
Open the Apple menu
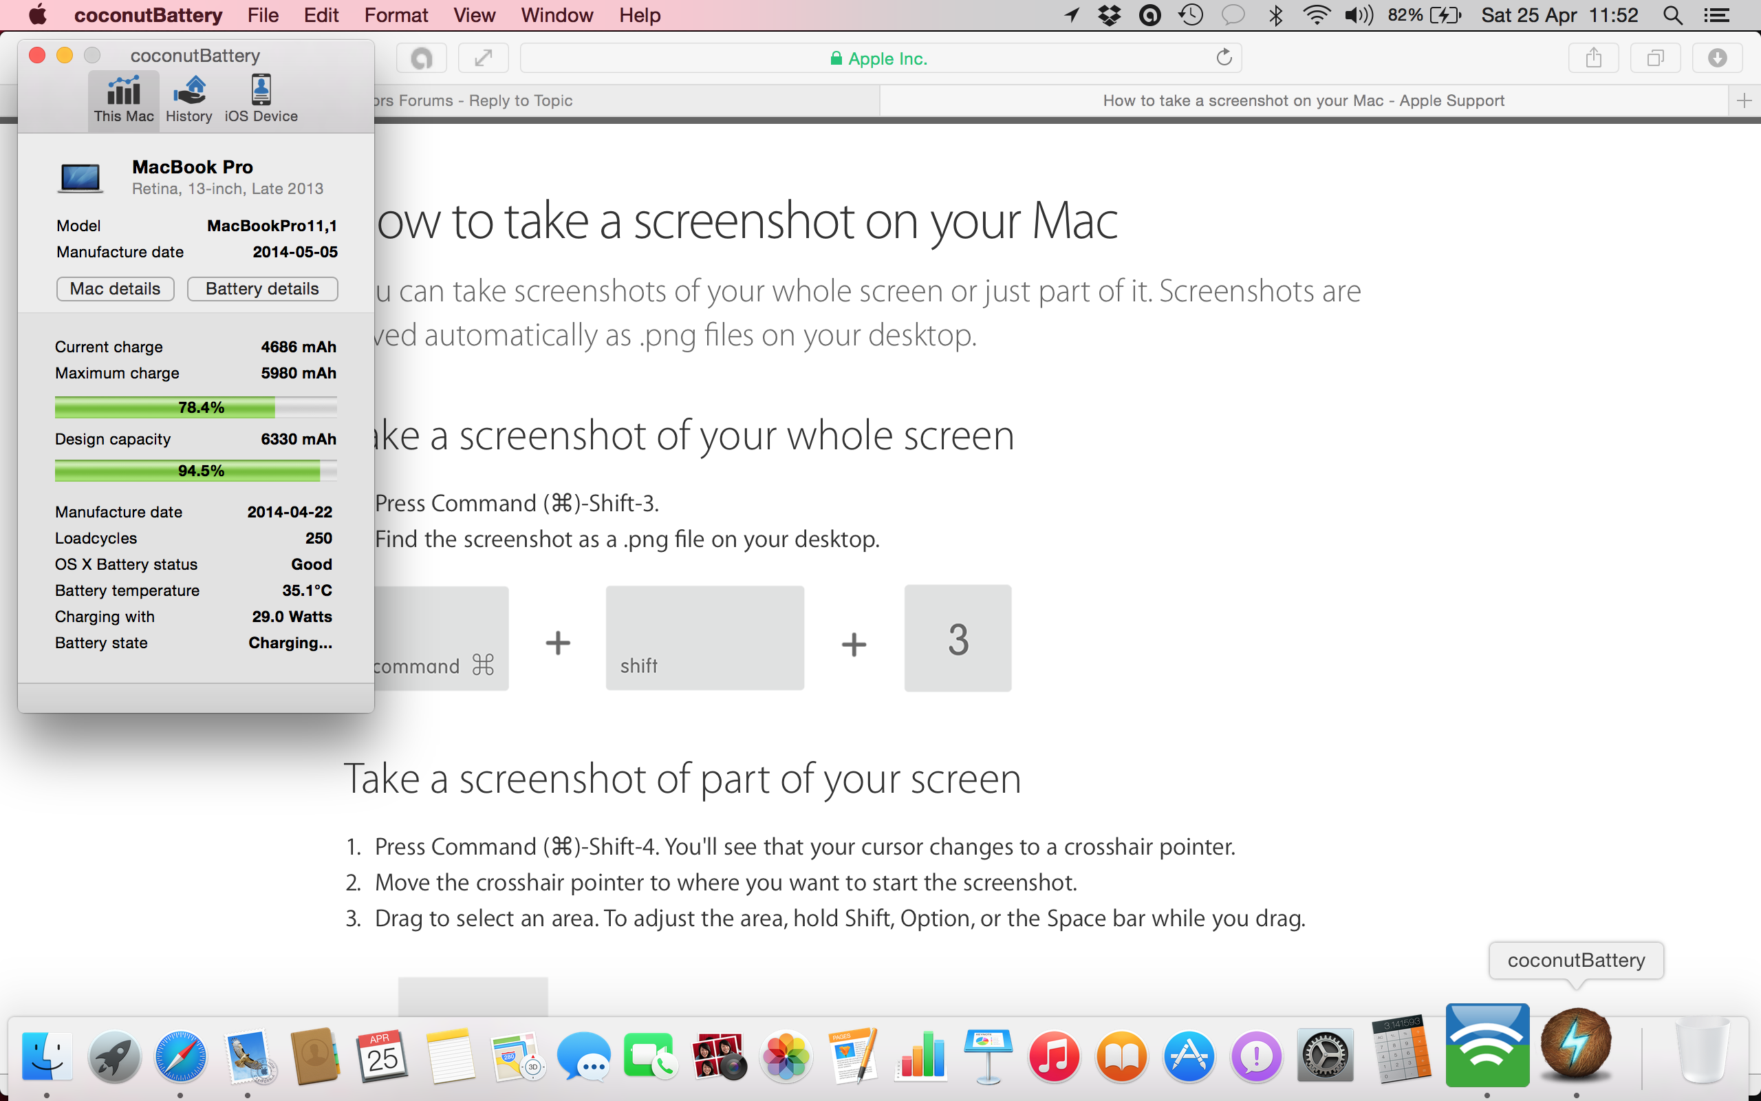[36, 14]
